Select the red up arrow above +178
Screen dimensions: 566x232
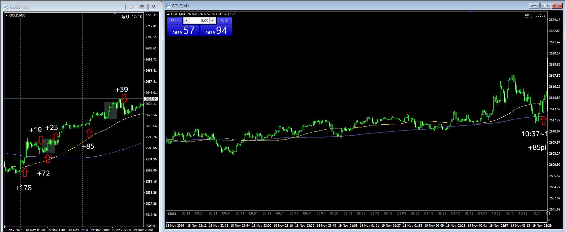coord(25,172)
